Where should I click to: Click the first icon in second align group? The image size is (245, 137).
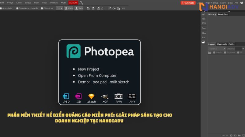click(109, 8)
